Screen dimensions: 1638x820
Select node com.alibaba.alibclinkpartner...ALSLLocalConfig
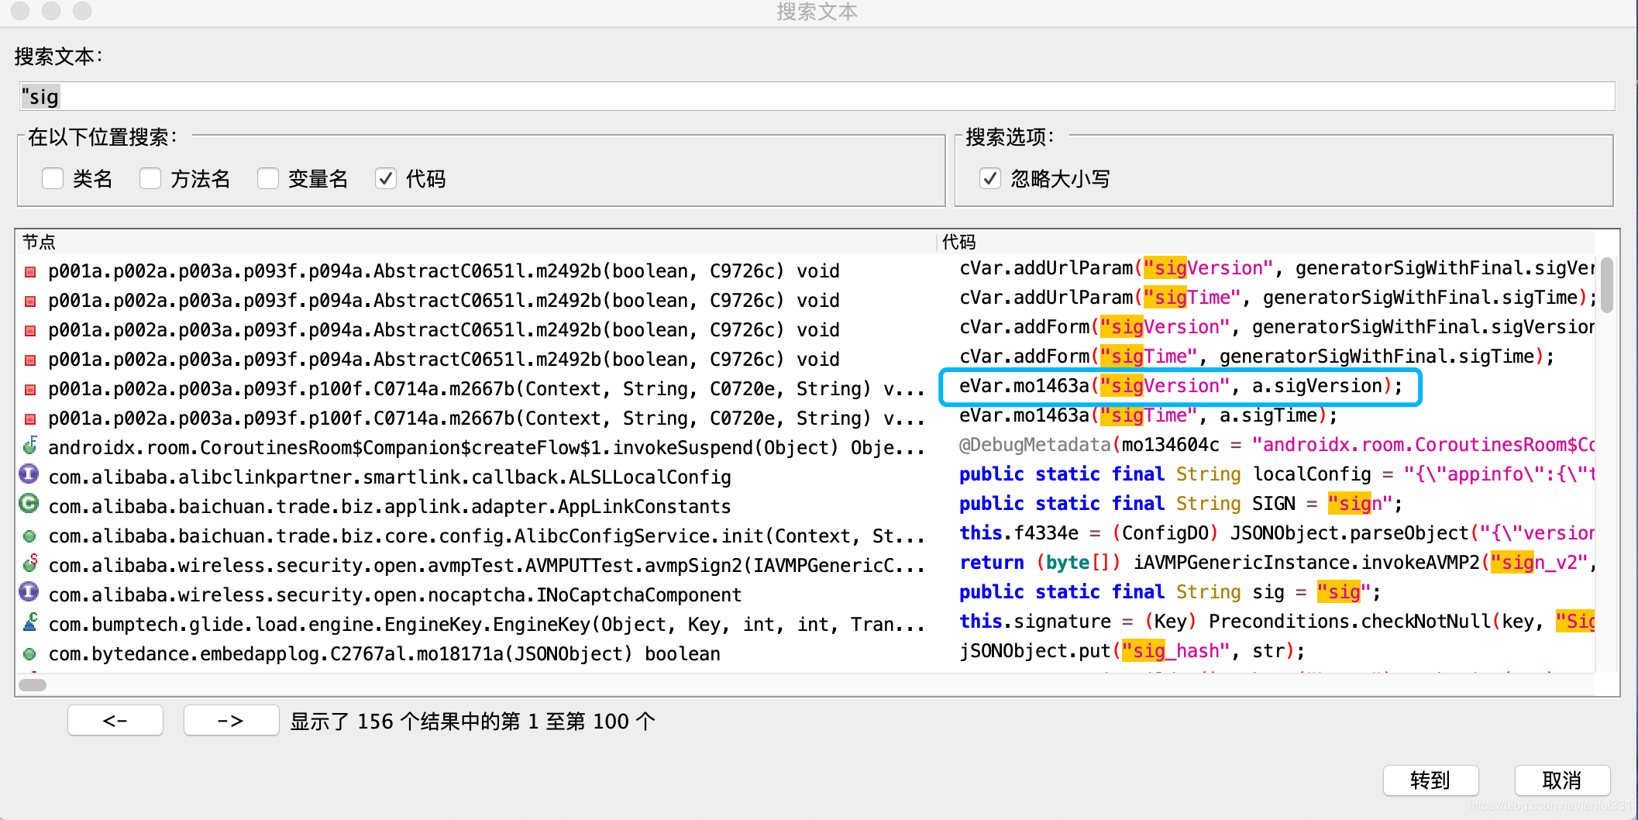point(390,477)
